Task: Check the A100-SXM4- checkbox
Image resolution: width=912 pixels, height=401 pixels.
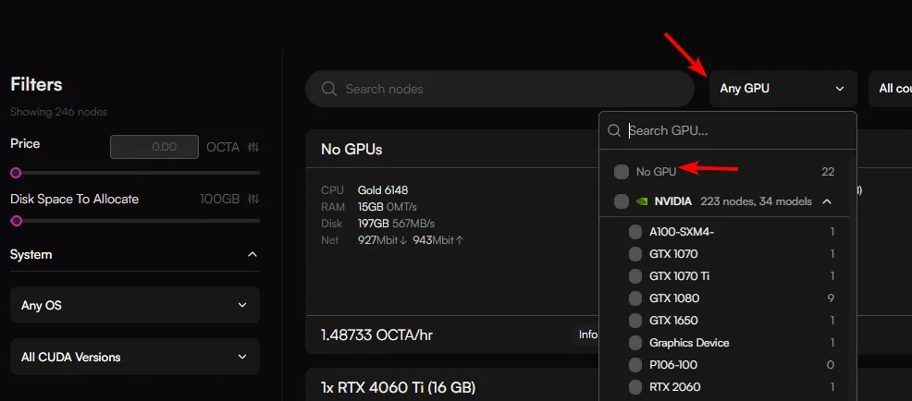Action: (x=635, y=232)
